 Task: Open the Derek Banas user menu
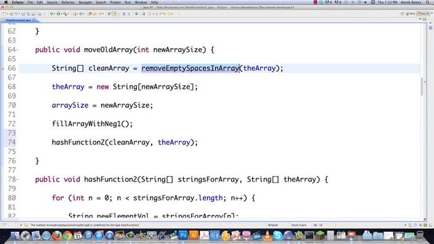[411, 2]
